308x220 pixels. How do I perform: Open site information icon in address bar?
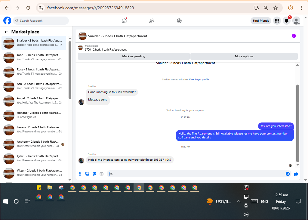point(41,8)
